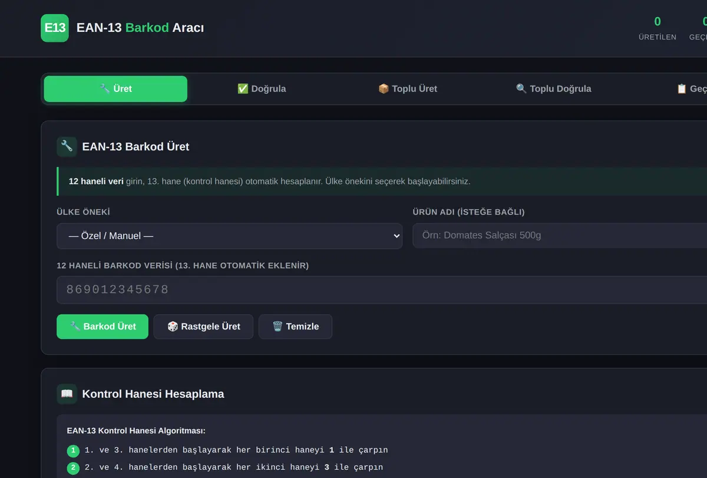
Task: Click the step text about multiplying by 1
Action: (x=236, y=450)
